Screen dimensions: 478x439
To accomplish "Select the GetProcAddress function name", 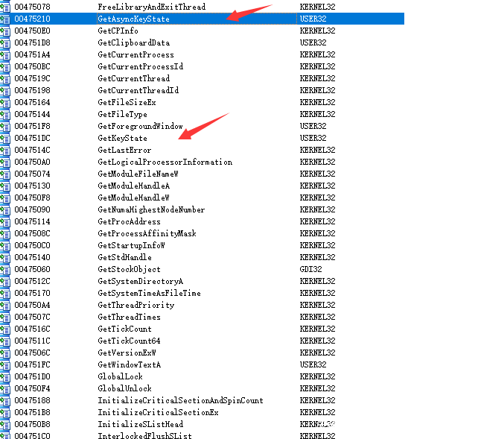I will pos(129,221).
